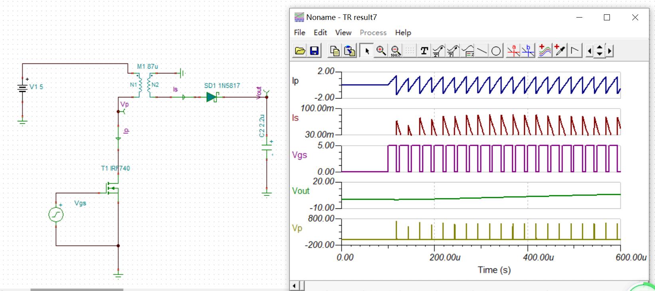Click the right arrow in the toolbar
This screenshot has height=291, width=655.
click(609, 51)
